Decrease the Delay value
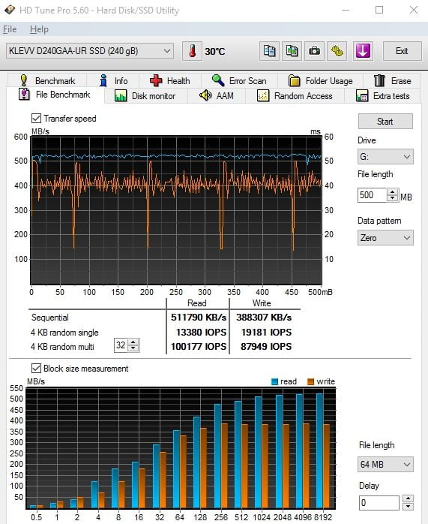Viewport: 428px width, 524px height. tap(408, 507)
